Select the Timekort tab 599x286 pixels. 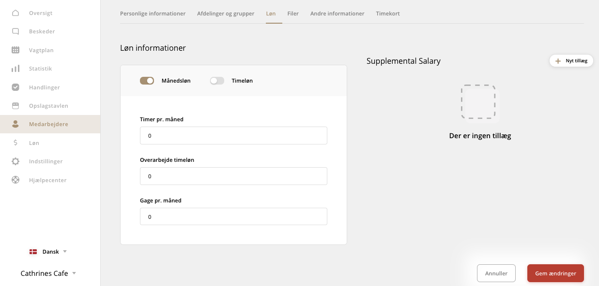click(388, 14)
